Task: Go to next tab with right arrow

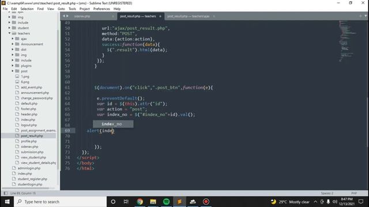Action: (67, 16)
